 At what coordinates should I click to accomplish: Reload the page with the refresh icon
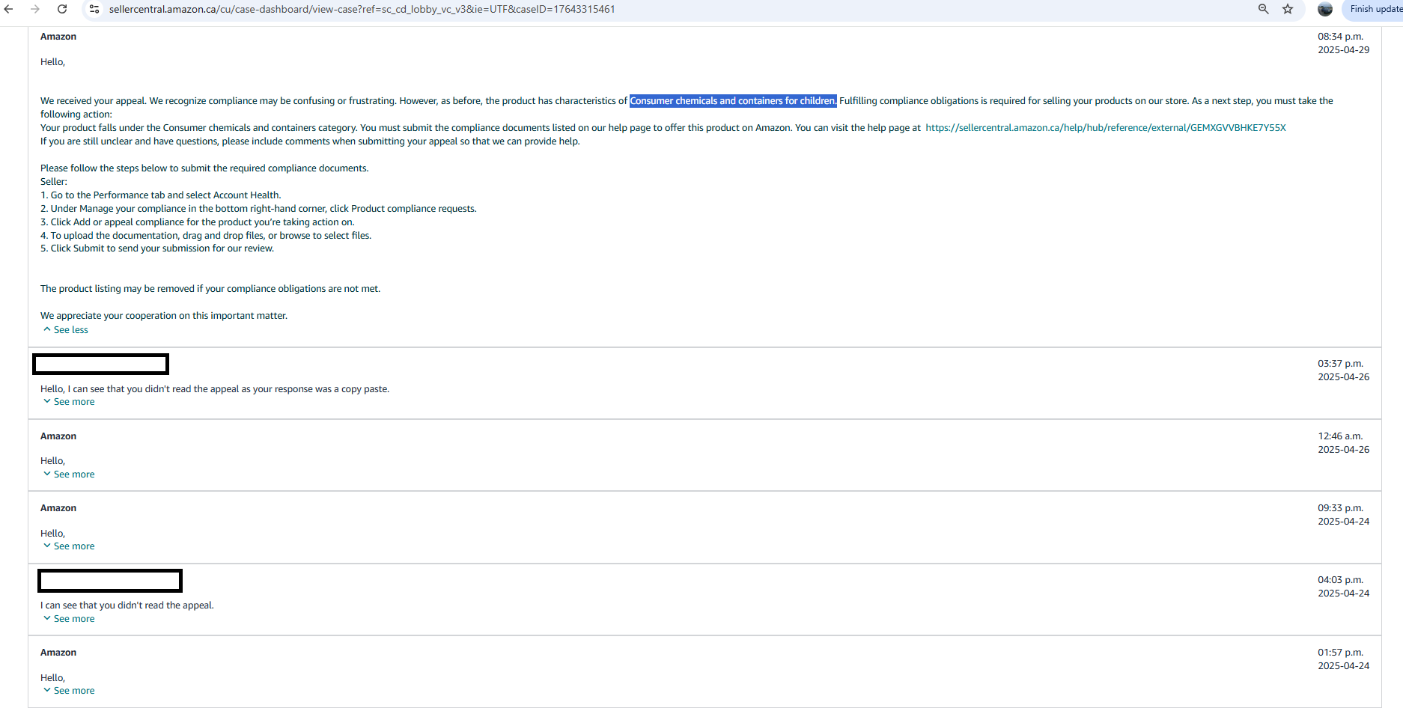point(62,9)
